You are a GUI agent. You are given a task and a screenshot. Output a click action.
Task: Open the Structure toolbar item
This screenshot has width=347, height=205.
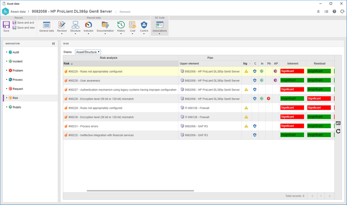coord(75,27)
